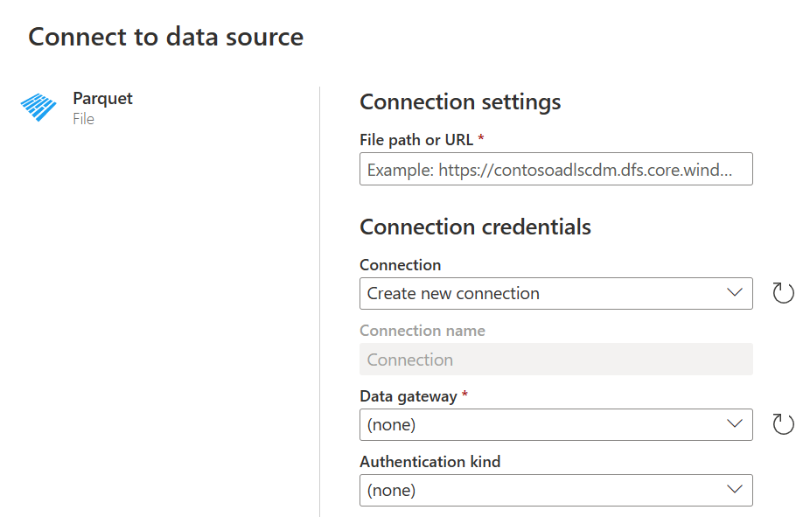Click the 'File' subtitle under Parquet
810x517 pixels.
coord(83,119)
